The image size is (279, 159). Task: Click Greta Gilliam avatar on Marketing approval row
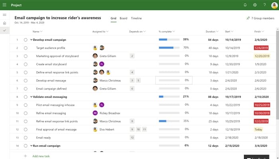click(x=95, y=56)
